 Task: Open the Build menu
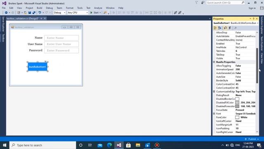click(40, 8)
